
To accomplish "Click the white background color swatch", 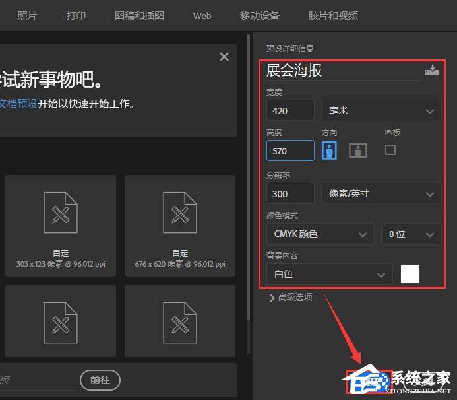I will [x=410, y=274].
